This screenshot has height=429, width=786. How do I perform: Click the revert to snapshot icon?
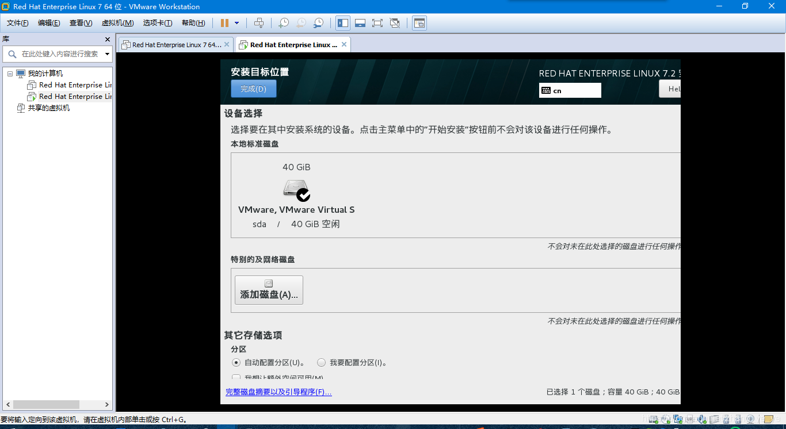(301, 23)
